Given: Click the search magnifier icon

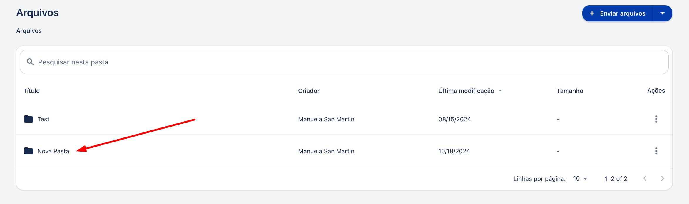Looking at the screenshot, I should (30, 62).
